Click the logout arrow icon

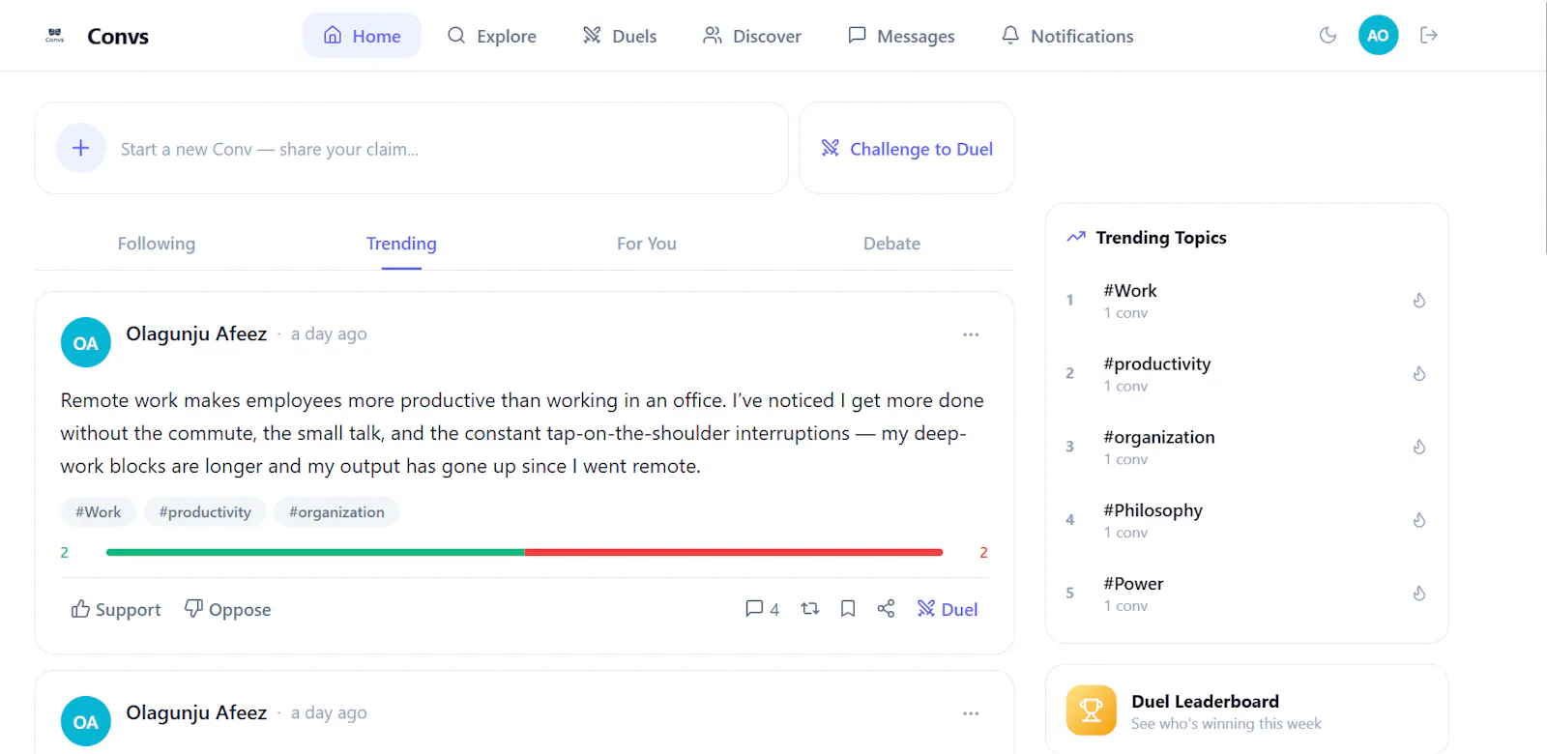pos(1429,35)
